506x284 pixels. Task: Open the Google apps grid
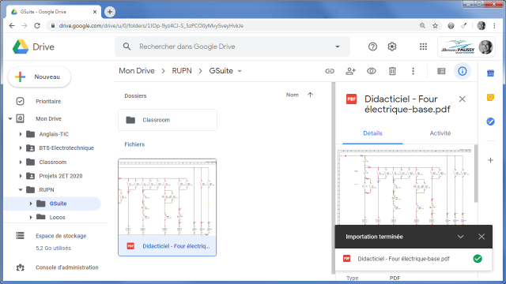pos(423,47)
